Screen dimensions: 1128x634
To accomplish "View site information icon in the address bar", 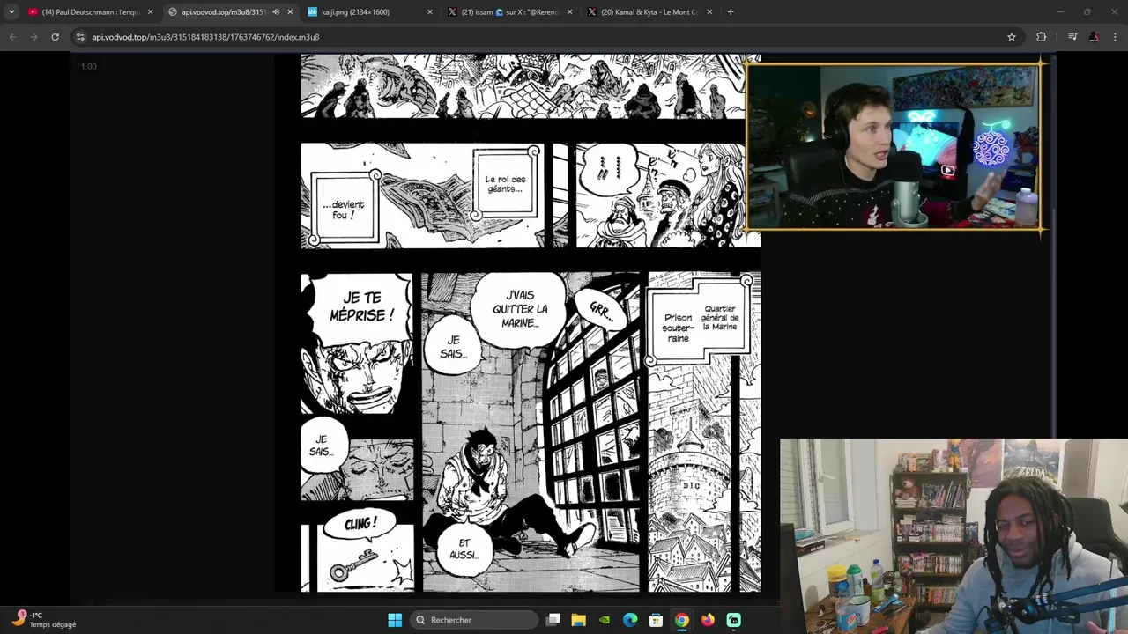I will [x=80, y=37].
